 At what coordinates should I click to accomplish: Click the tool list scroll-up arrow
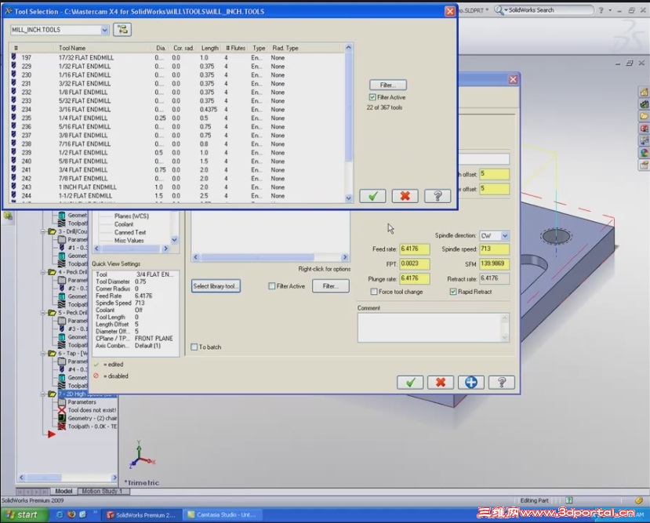pos(349,47)
